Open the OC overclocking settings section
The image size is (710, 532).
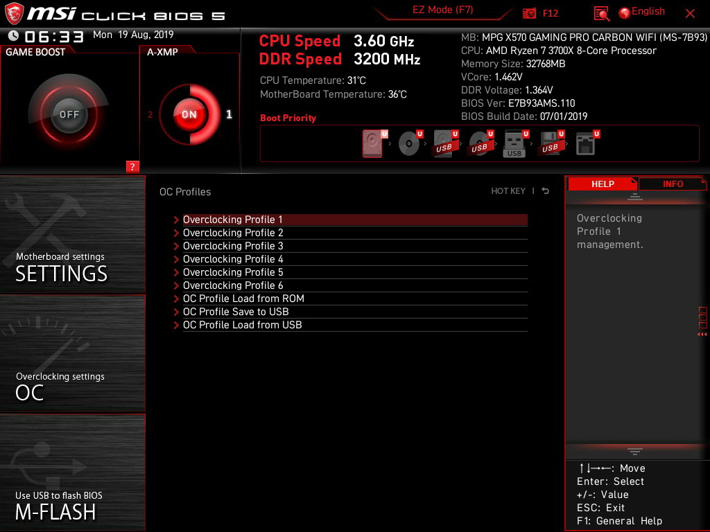72,354
